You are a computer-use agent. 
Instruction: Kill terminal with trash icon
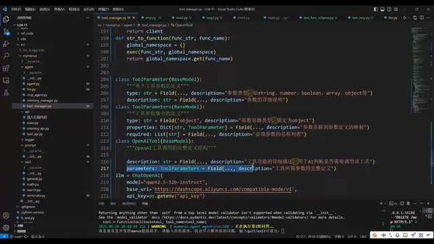(x=408, y=203)
